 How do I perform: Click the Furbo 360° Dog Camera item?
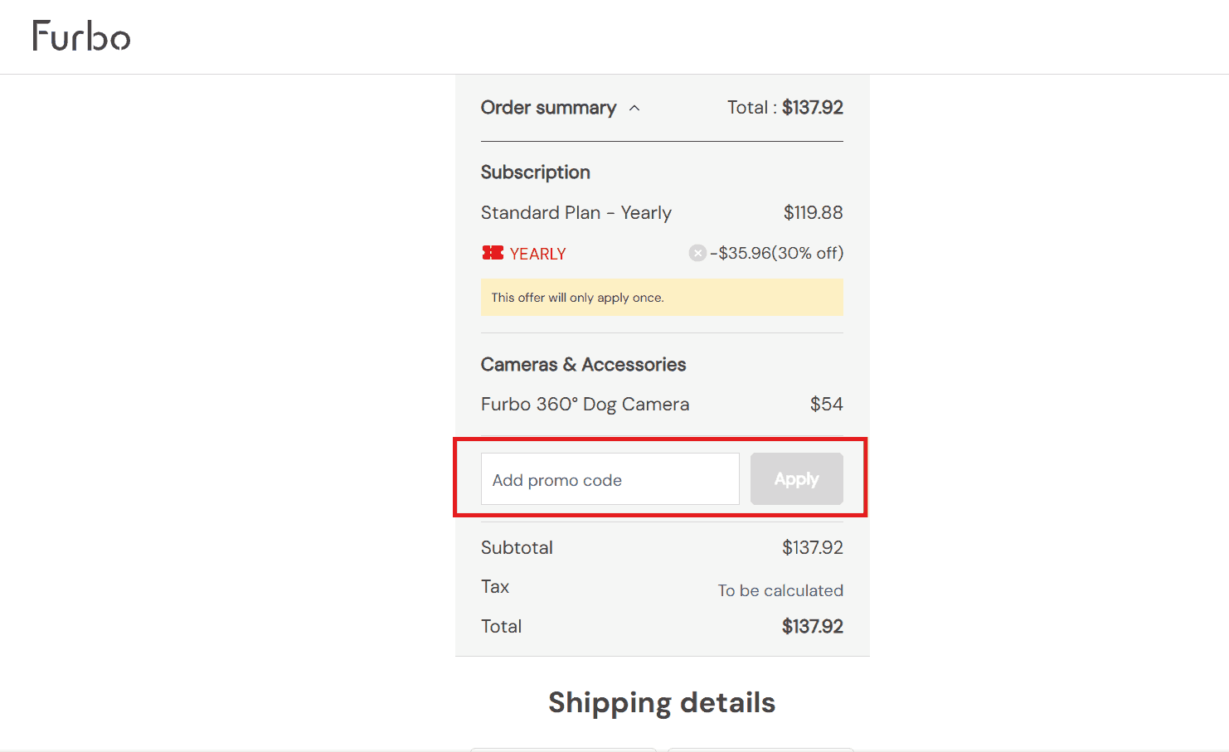(x=585, y=405)
